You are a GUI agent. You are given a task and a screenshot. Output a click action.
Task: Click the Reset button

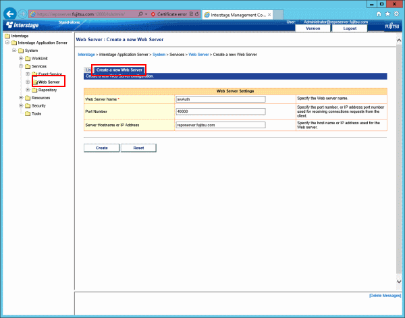(138, 148)
